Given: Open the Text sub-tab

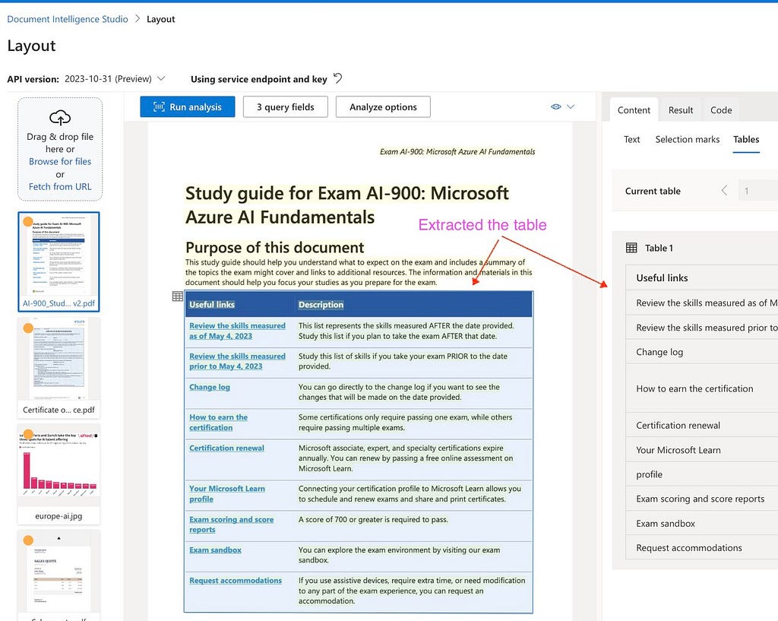Looking at the screenshot, I should point(631,140).
